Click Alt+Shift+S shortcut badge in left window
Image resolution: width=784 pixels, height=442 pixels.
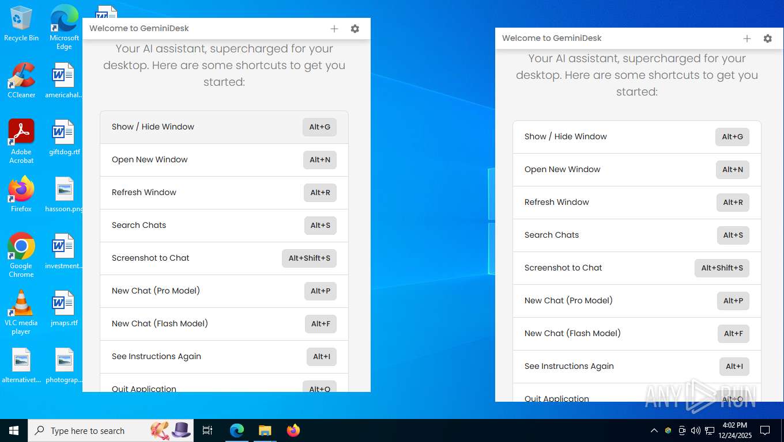point(309,258)
